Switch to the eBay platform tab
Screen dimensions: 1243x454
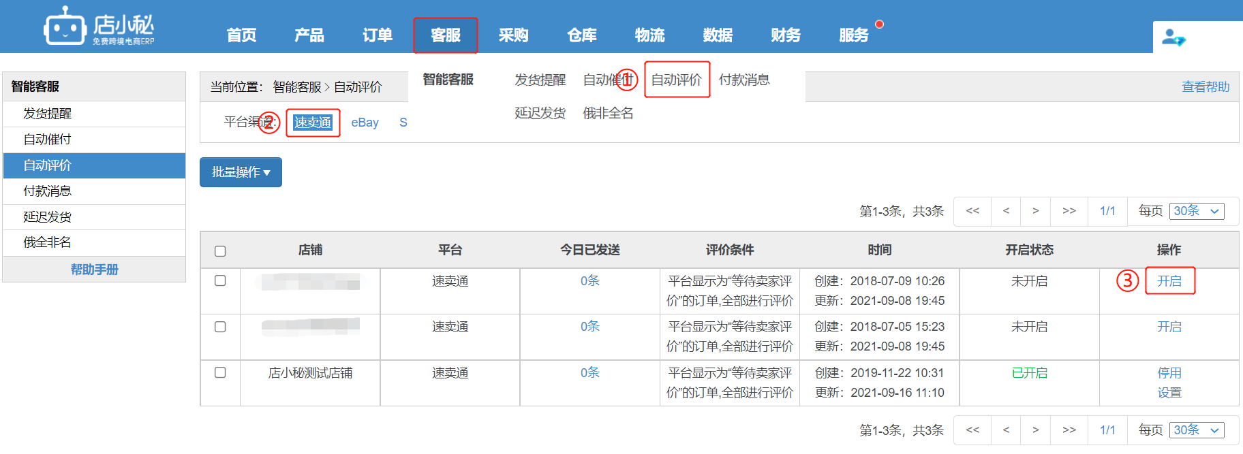365,123
